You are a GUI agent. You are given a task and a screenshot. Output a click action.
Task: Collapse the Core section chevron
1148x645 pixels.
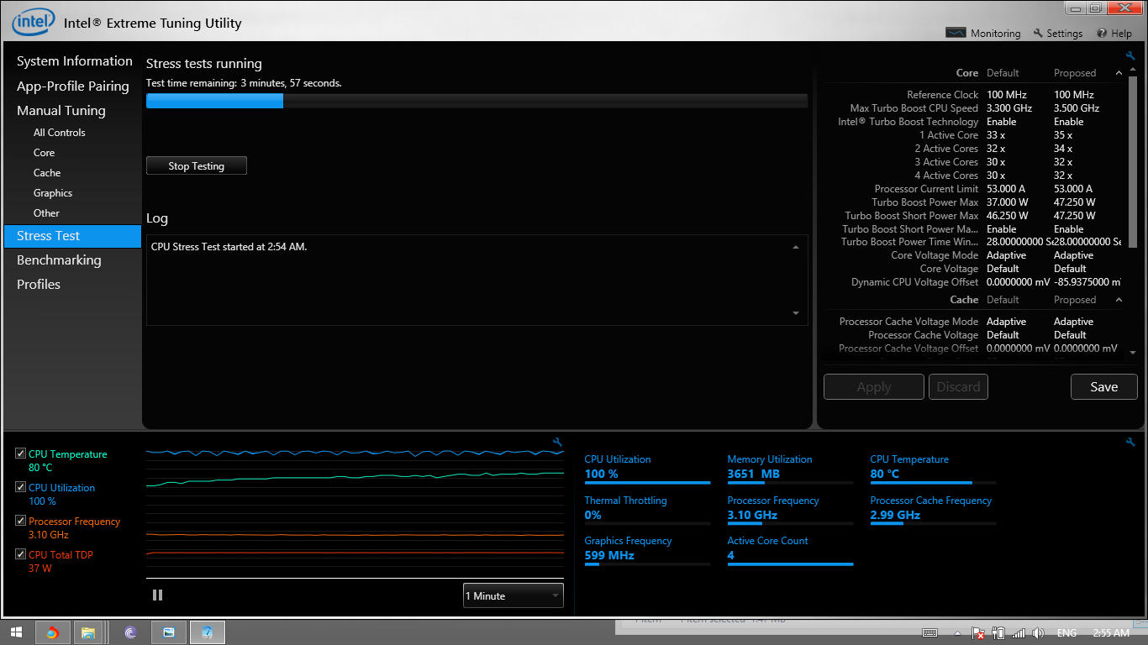[1119, 73]
